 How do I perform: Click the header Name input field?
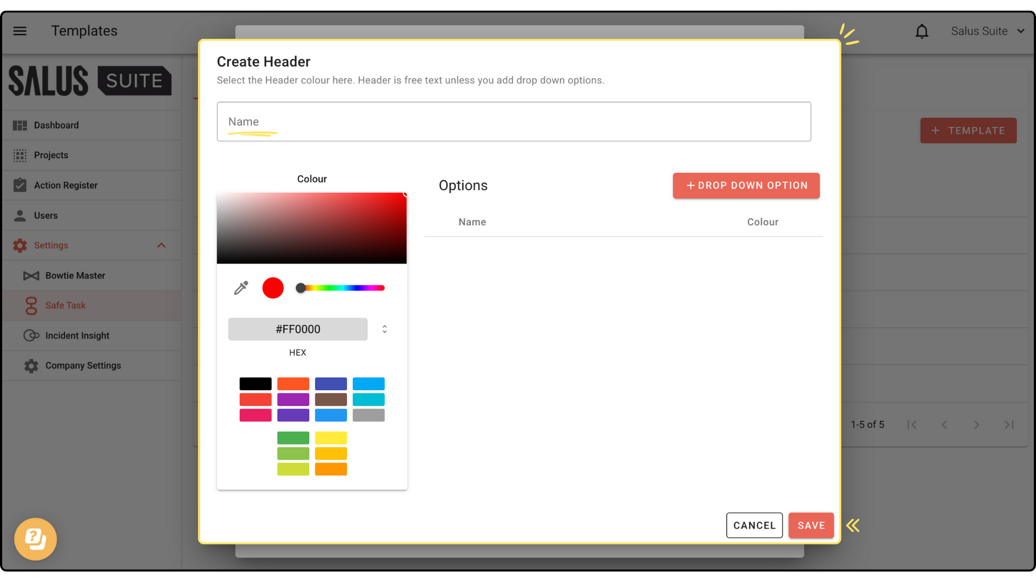click(513, 122)
